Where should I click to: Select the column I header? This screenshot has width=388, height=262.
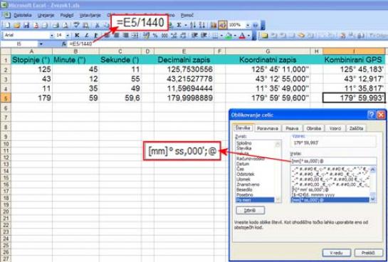pos(354,51)
